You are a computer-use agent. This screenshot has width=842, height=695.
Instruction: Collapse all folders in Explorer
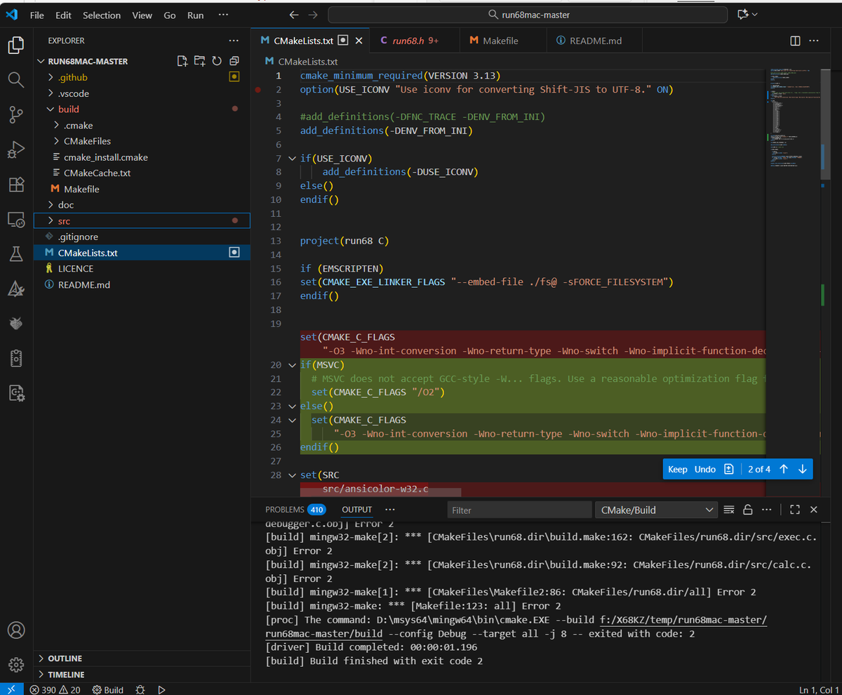click(x=234, y=61)
